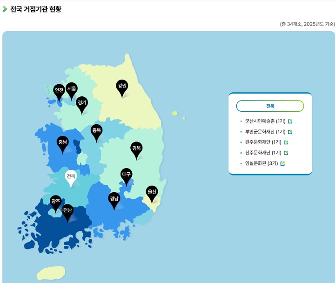Click the 경기 region pin
335x283 pixels.
click(x=82, y=103)
